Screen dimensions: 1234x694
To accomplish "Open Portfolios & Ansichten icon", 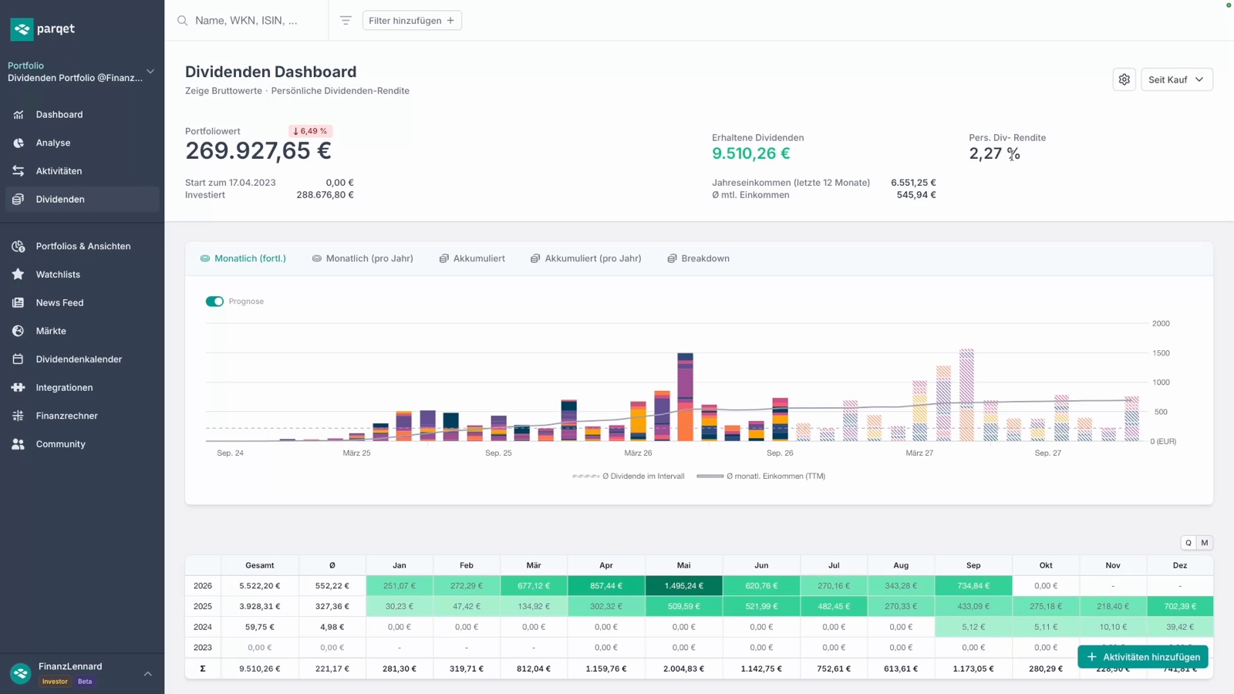I will tap(19, 246).
